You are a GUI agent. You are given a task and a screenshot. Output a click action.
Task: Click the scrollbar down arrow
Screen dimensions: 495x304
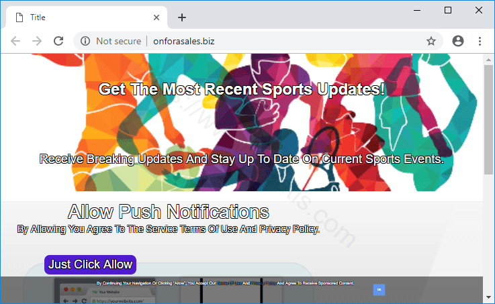488,297
